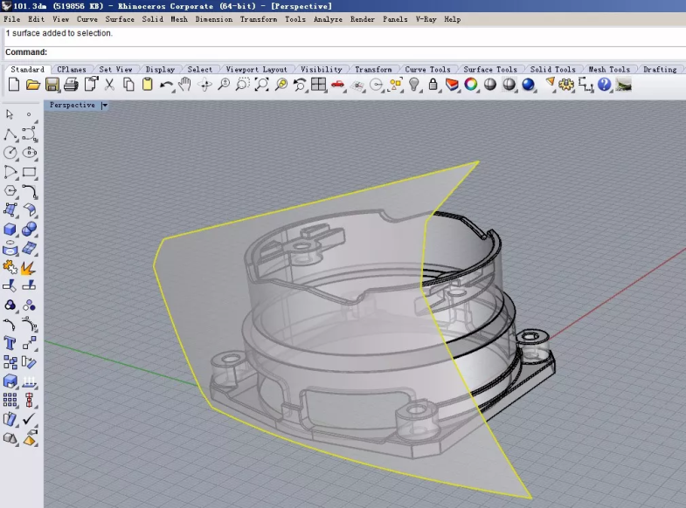This screenshot has height=508, width=686.
Task: Select the Pan hand tool
Action: point(184,85)
